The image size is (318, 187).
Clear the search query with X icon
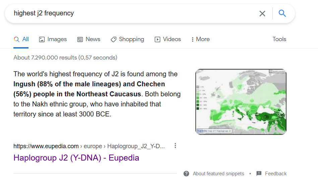click(262, 13)
